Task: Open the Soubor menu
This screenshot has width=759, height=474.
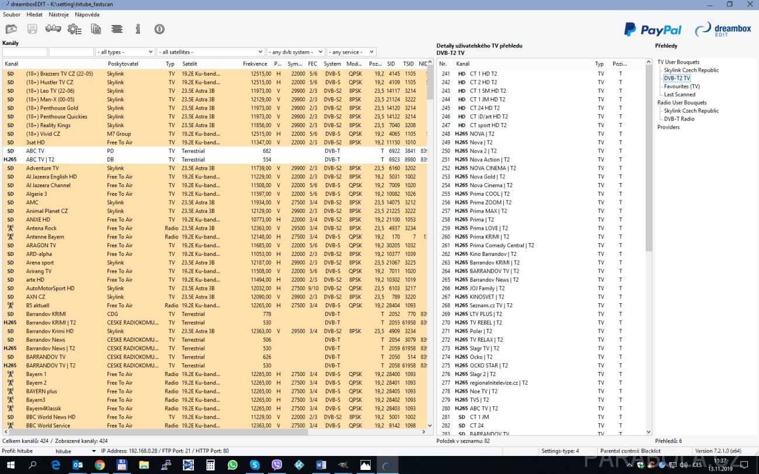Action: point(12,15)
